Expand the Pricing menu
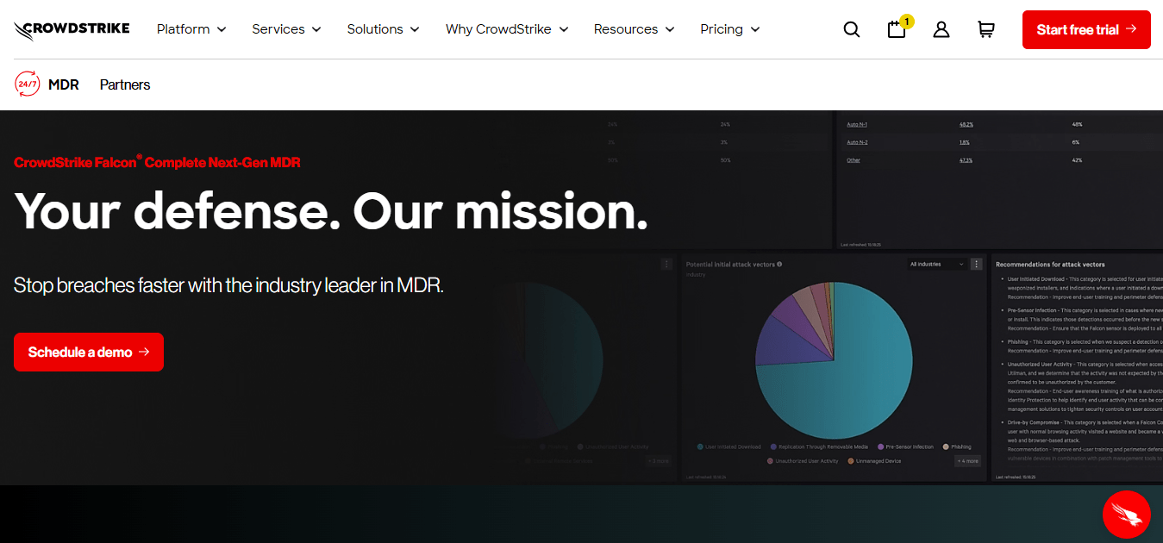The height and width of the screenshot is (543, 1163). 730,29
